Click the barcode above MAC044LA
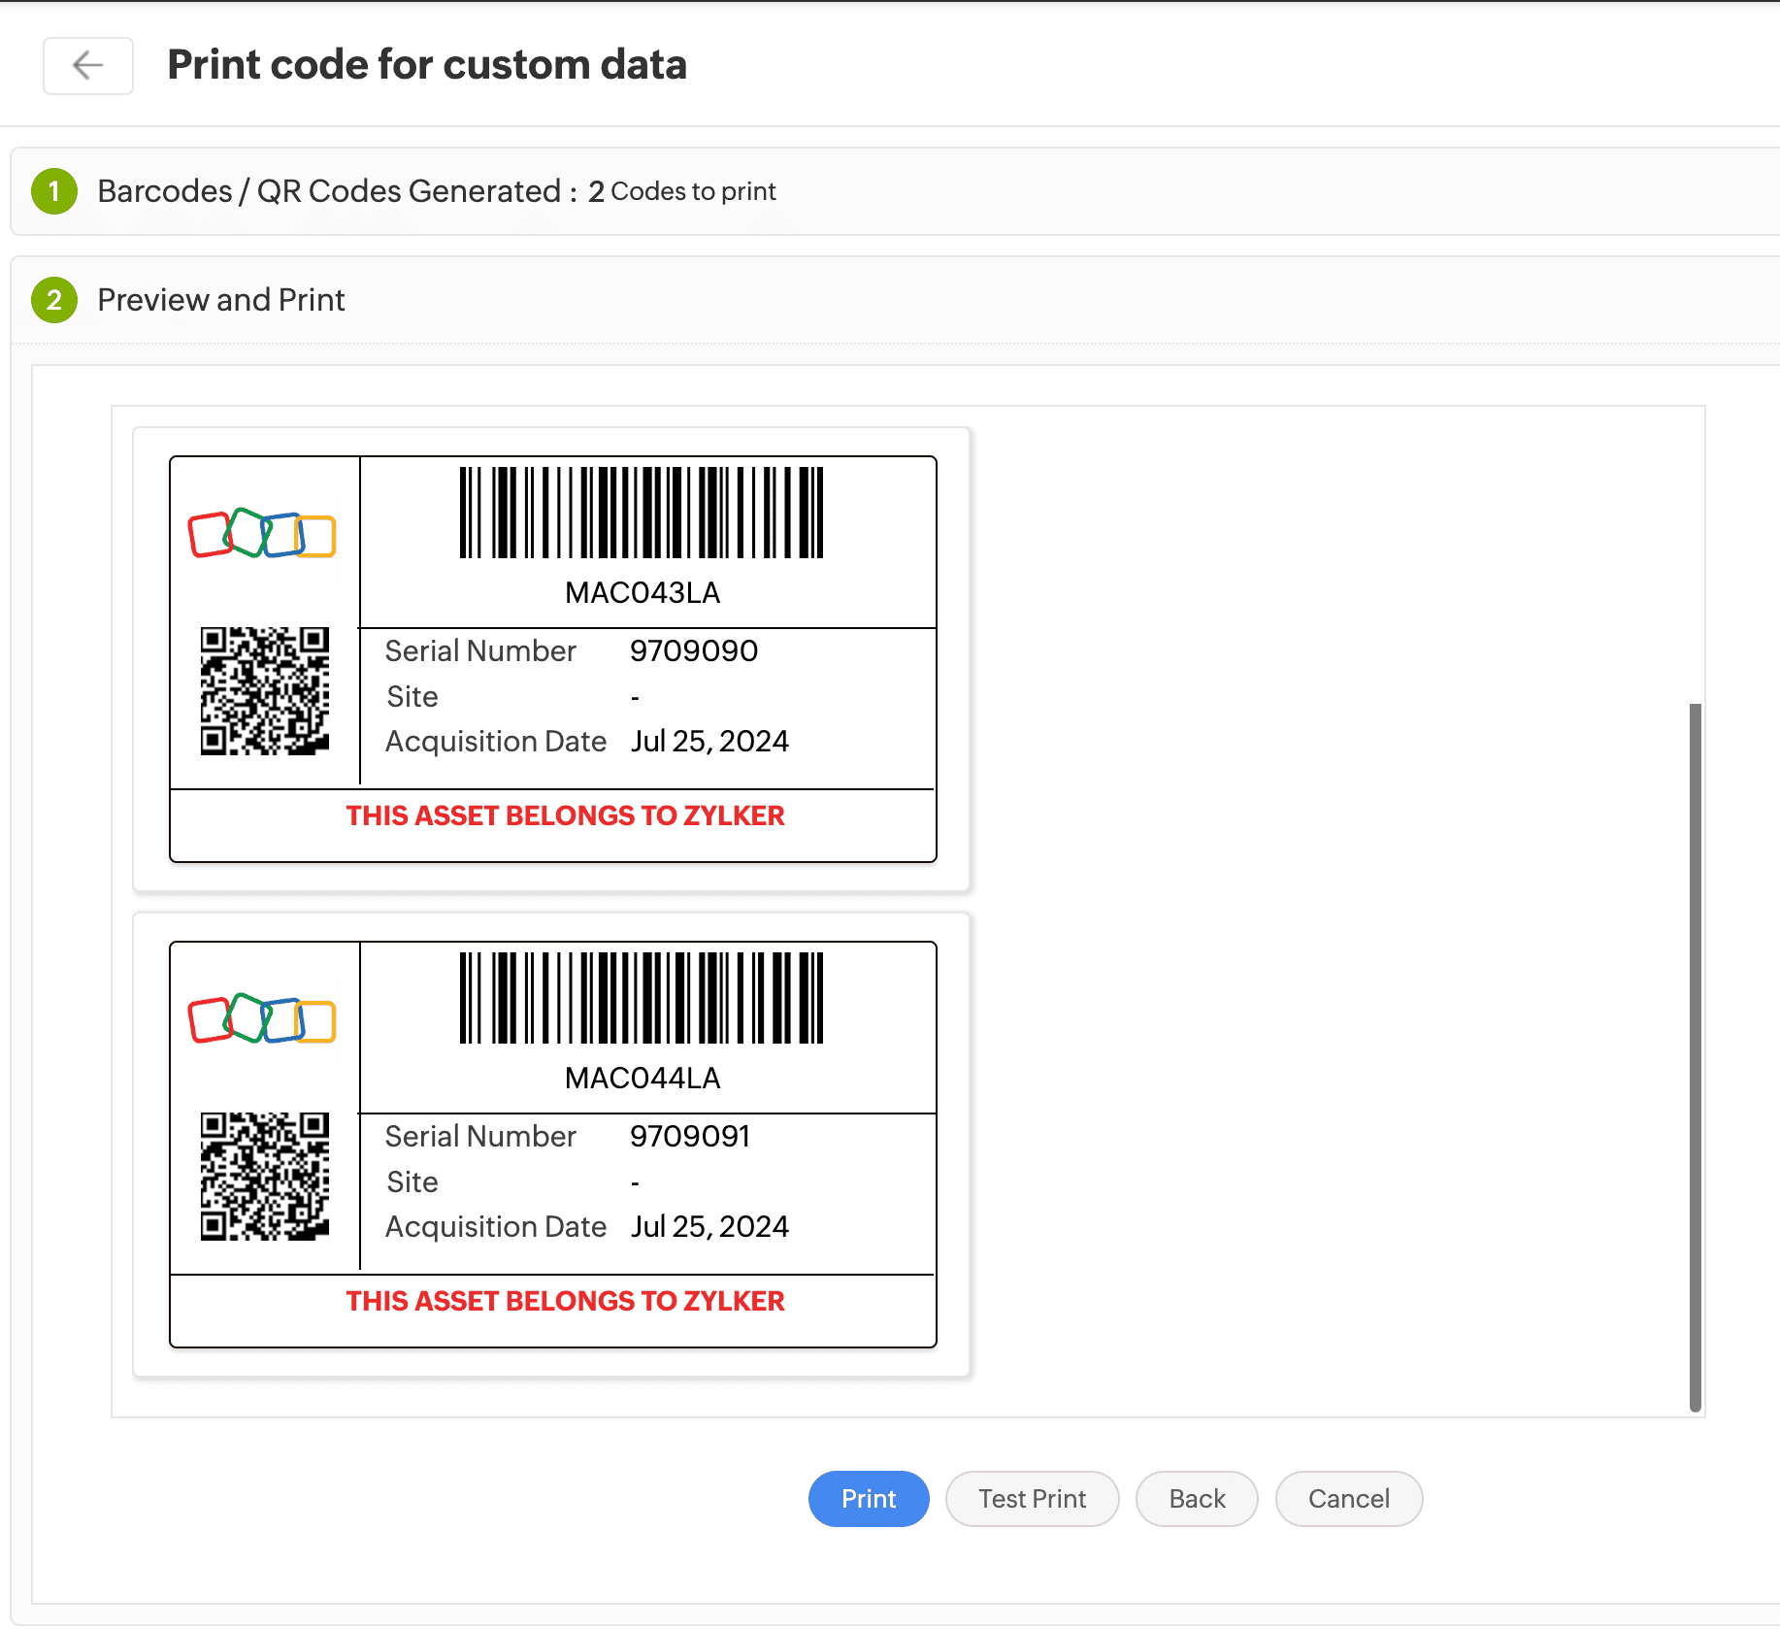 pos(641,998)
